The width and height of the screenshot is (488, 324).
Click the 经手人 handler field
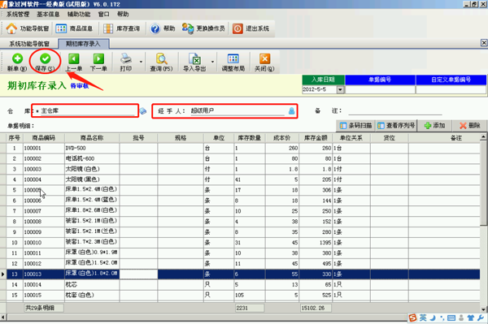pos(237,111)
